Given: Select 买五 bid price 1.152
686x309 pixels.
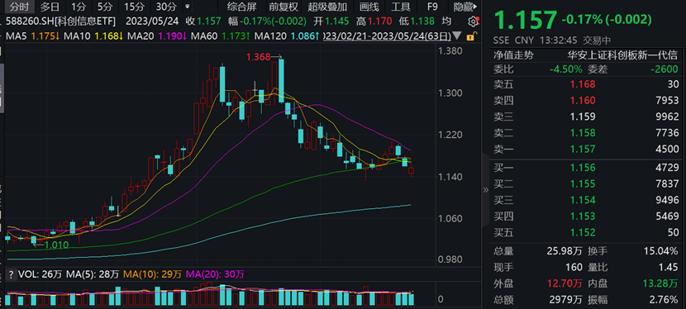Looking at the screenshot, I should [x=583, y=232].
